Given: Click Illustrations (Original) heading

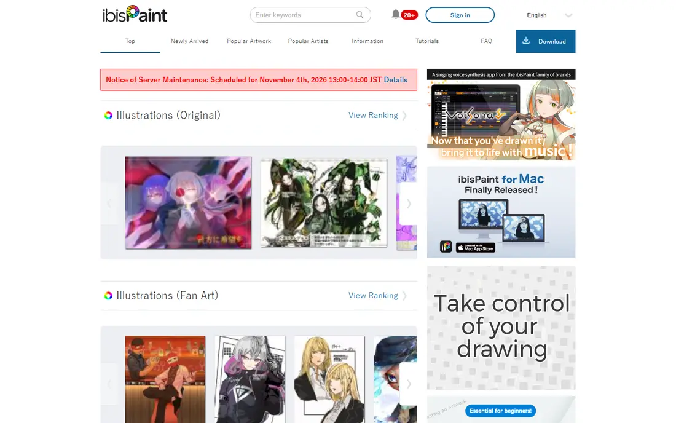Looking at the screenshot, I should 168,115.
